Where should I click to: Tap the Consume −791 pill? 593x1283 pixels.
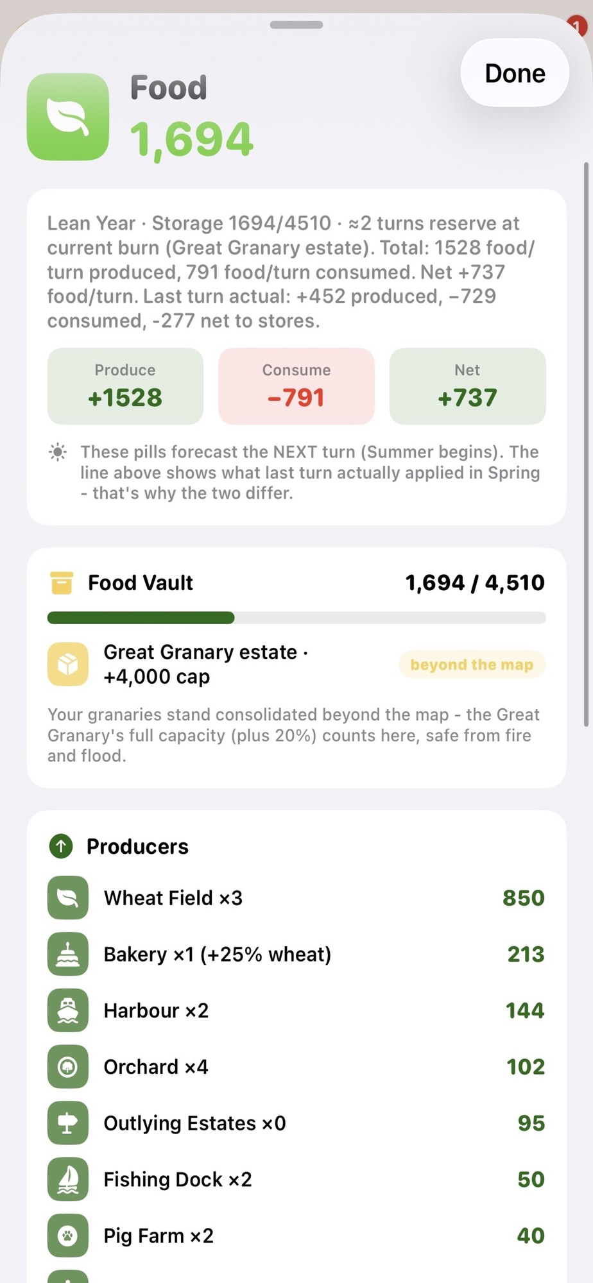tap(296, 386)
